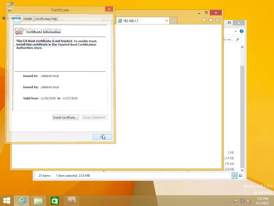Image resolution: width=274 pixels, height=206 pixels.
Task: Close the Internet Explorer window
Action: [x=216, y=13]
